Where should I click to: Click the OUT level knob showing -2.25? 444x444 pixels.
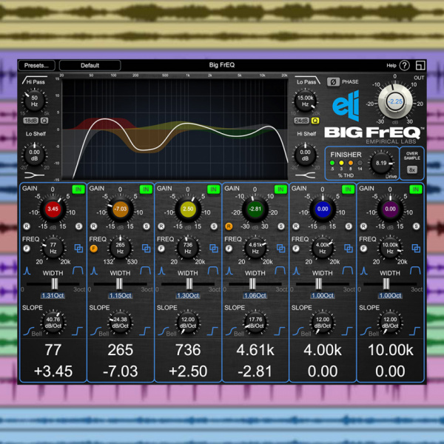tap(395, 101)
